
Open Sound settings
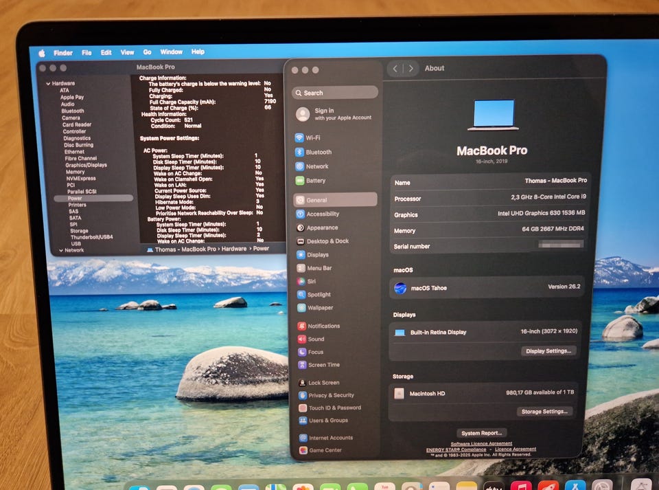point(311,339)
